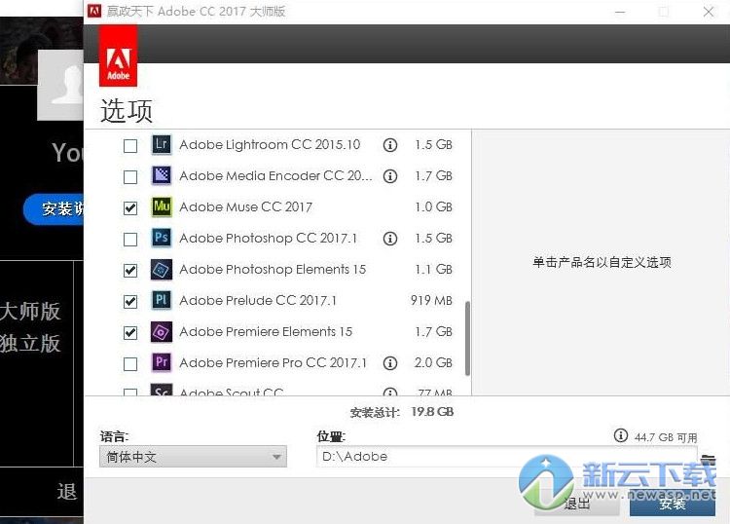The width and height of the screenshot is (730, 524).
Task: Click the blue 安装 button in background window
Action: point(54,208)
